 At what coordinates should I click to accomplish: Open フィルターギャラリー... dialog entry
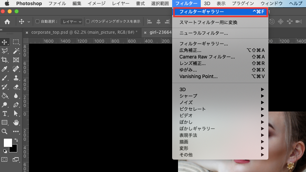point(220,44)
